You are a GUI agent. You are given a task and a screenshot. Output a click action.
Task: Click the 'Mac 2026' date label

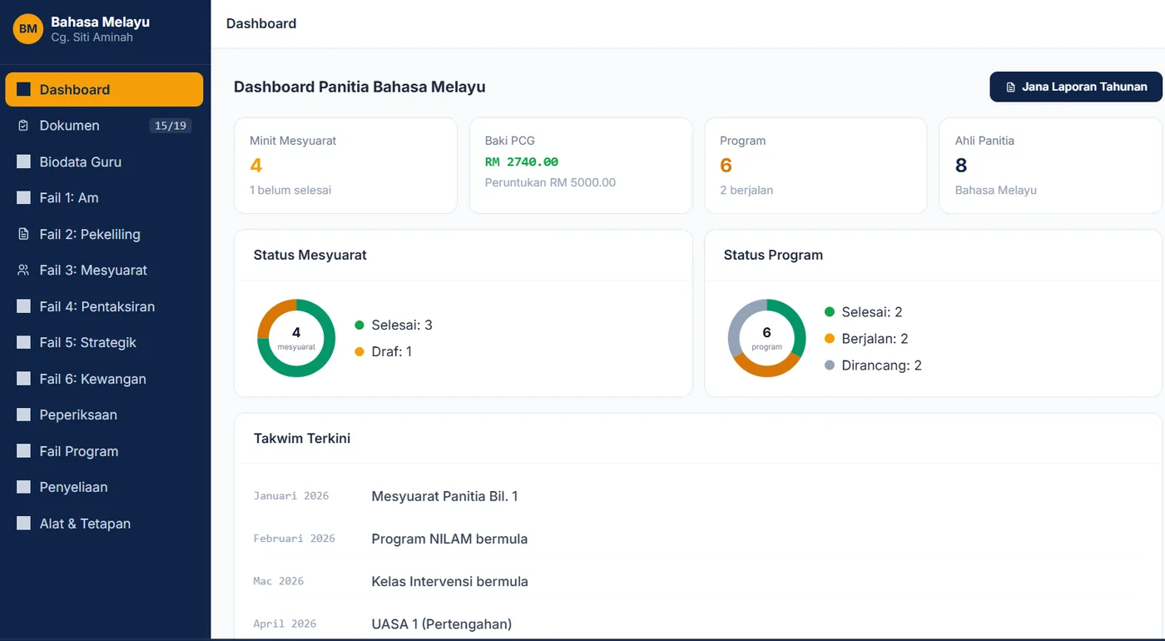[x=279, y=581]
